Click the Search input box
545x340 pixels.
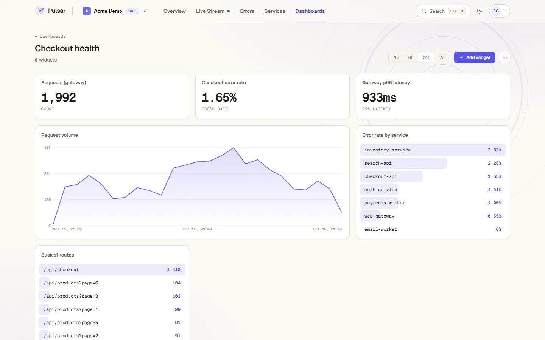(x=444, y=11)
